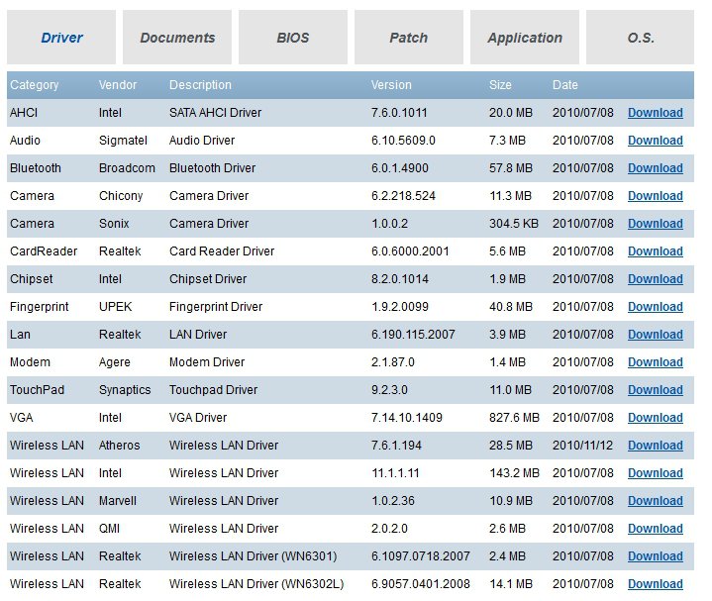Switch to the O.S. tab

[641, 38]
